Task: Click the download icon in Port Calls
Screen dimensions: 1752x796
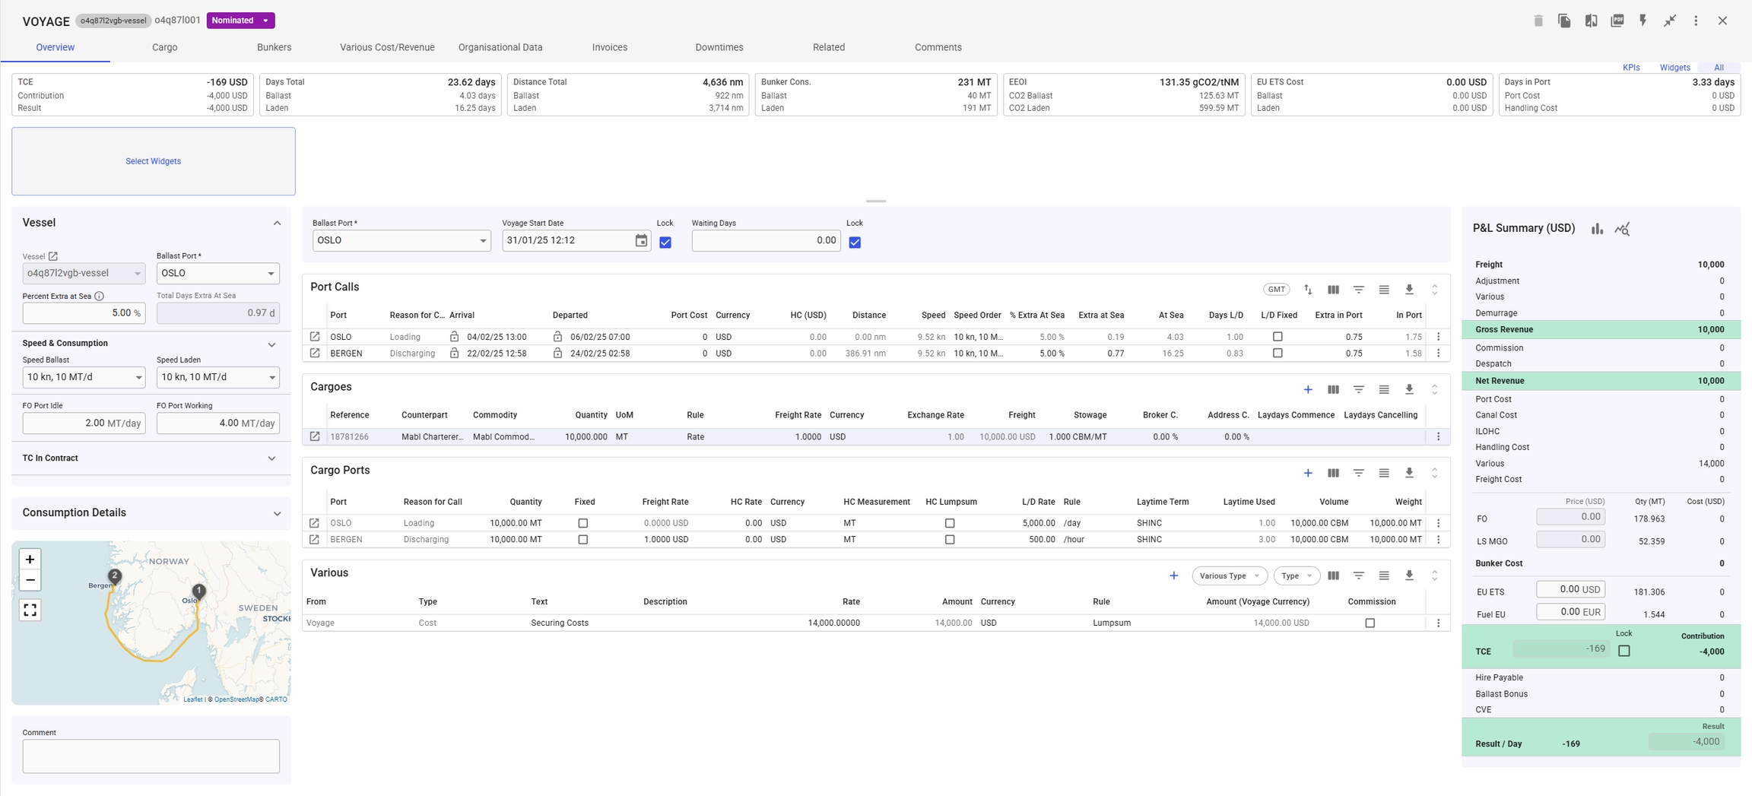Action: [x=1409, y=290]
